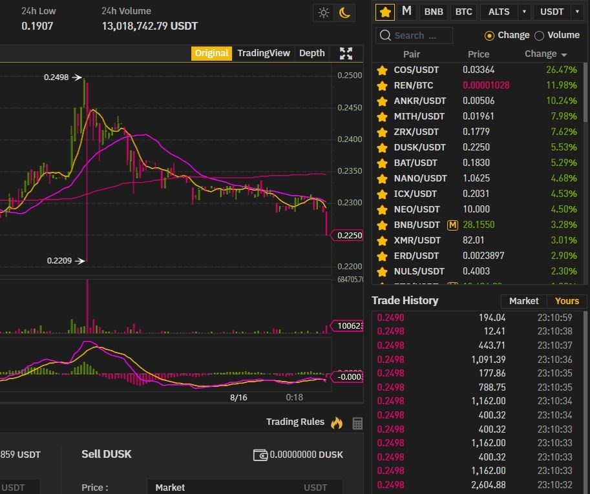Viewport: 590px width, 494px height.
Task: Sort the list by Price header
Action: 478,54
